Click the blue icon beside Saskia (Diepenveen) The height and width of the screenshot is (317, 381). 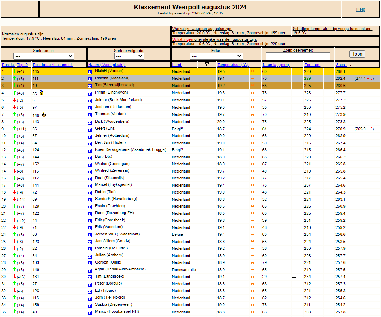pos(90,305)
